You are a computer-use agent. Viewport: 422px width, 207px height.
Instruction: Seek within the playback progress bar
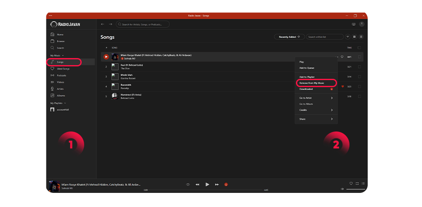(x=206, y=190)
